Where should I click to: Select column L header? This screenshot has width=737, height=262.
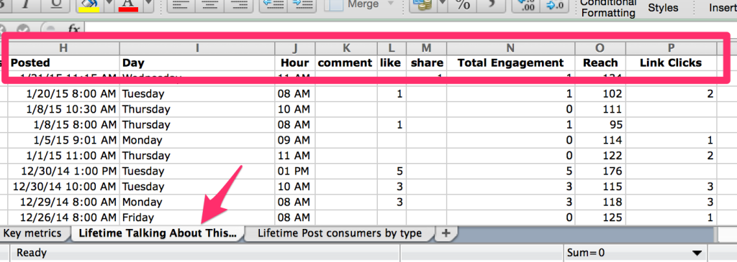tap(392, 47)
